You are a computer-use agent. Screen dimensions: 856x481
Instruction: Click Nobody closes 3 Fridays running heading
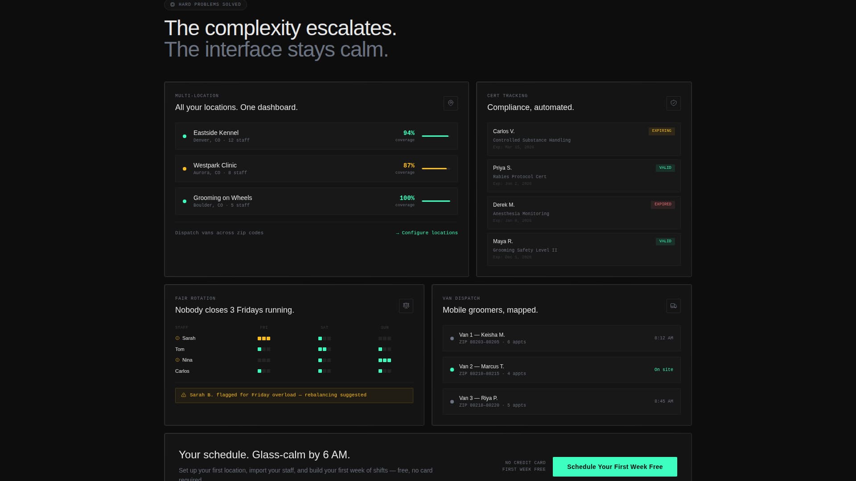[x=235, y=310]
